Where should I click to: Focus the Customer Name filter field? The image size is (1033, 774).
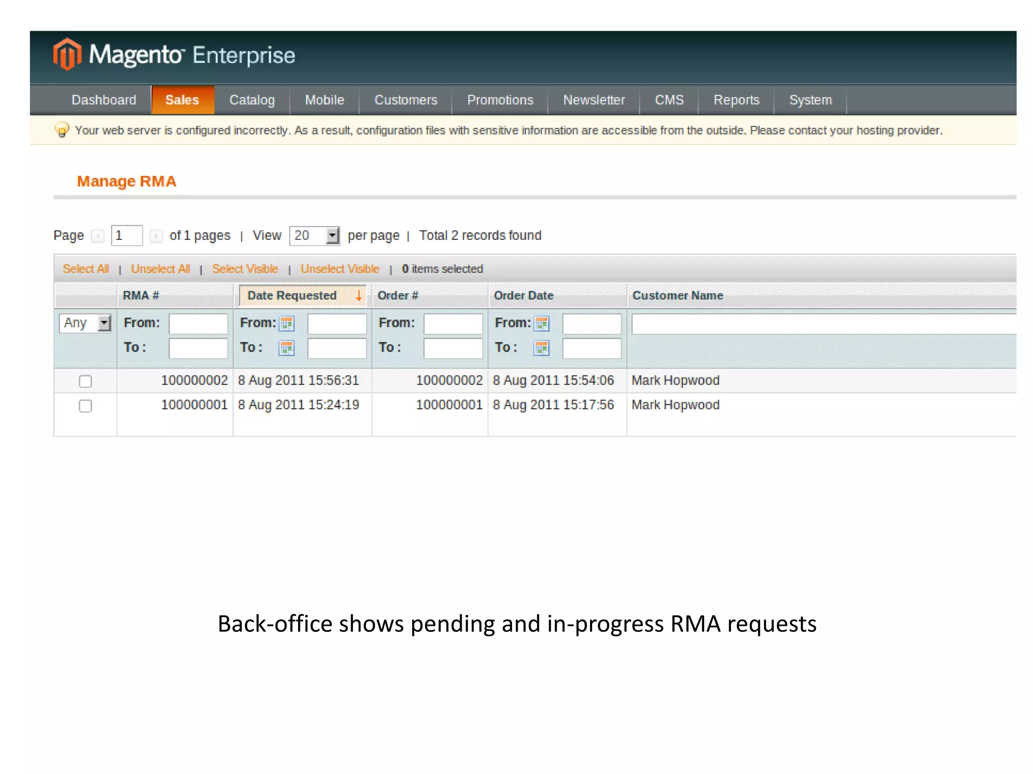tap(824, 324)
